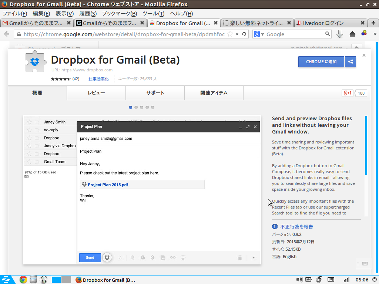Image resolution: width=379 pixels, height=284 pixels.
Task: Open the URL bar history dropdown arrow
Action: tap(237, 34)
